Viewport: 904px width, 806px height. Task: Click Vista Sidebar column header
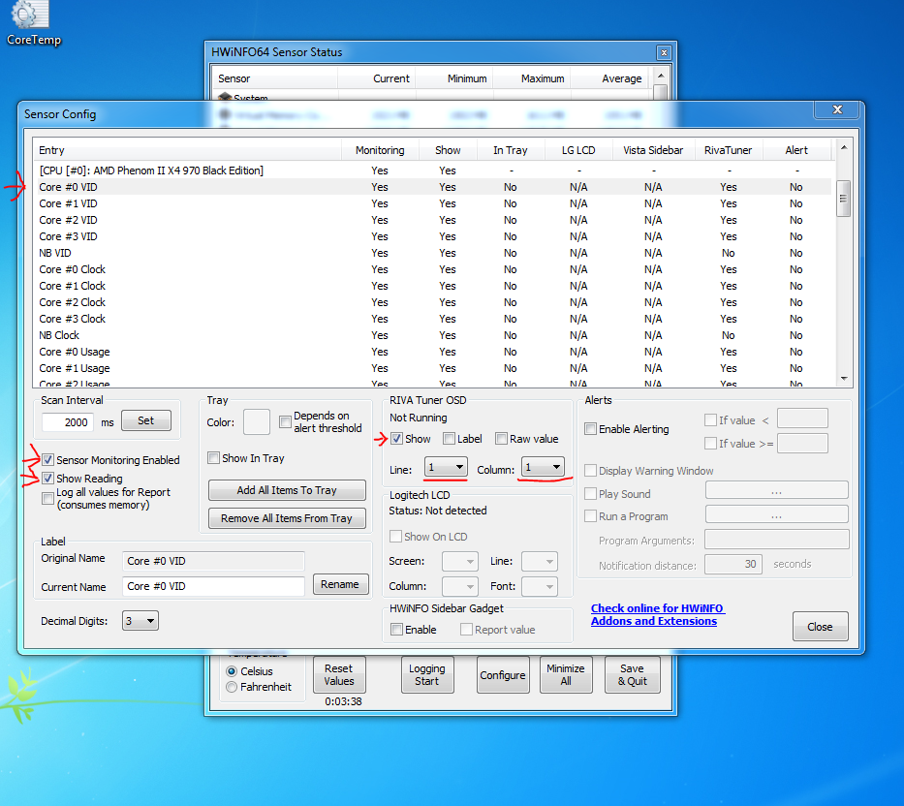[x=653, y=150]
